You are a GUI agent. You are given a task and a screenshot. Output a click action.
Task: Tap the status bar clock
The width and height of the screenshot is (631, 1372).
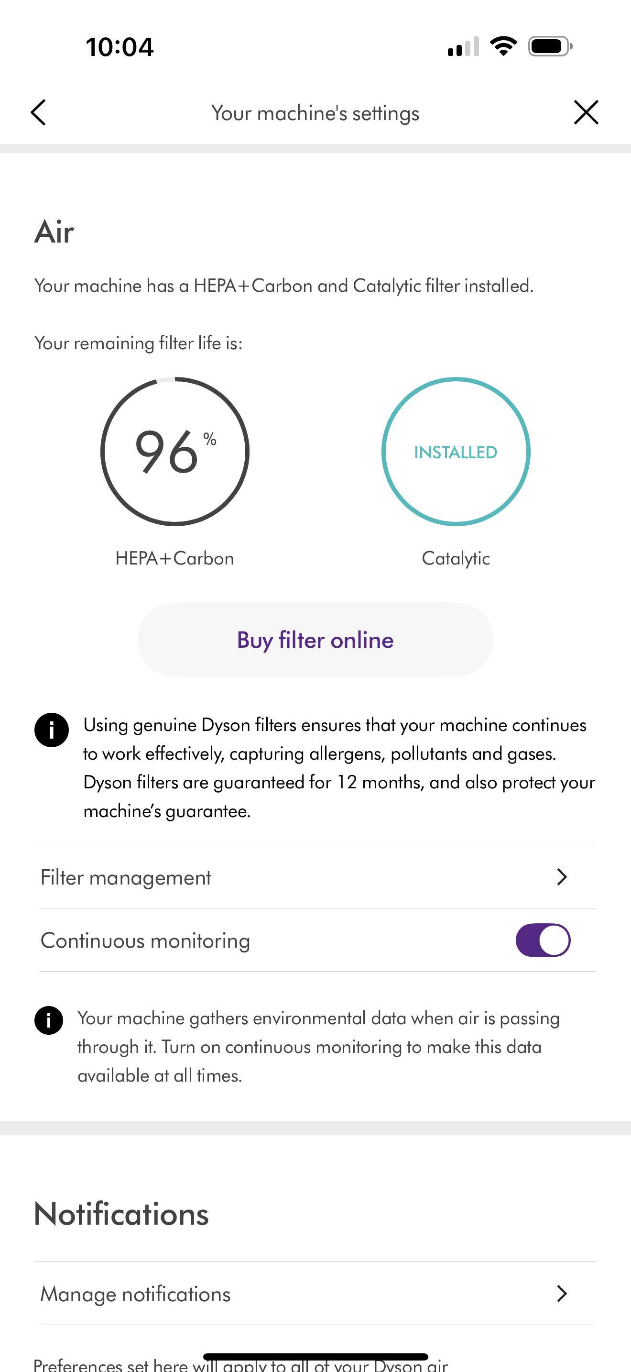pos(120,47)
